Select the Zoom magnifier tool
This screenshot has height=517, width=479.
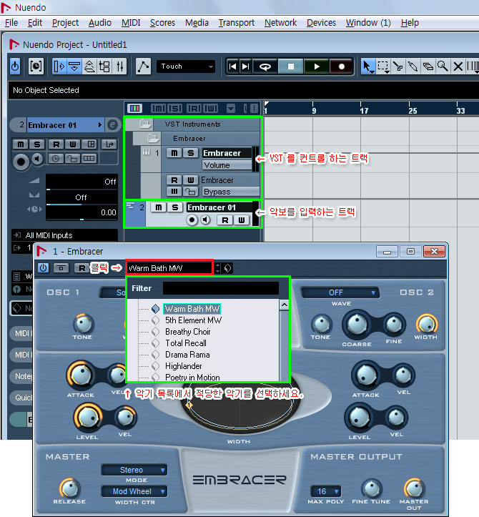pyautogui.click(x=443, y=67)
